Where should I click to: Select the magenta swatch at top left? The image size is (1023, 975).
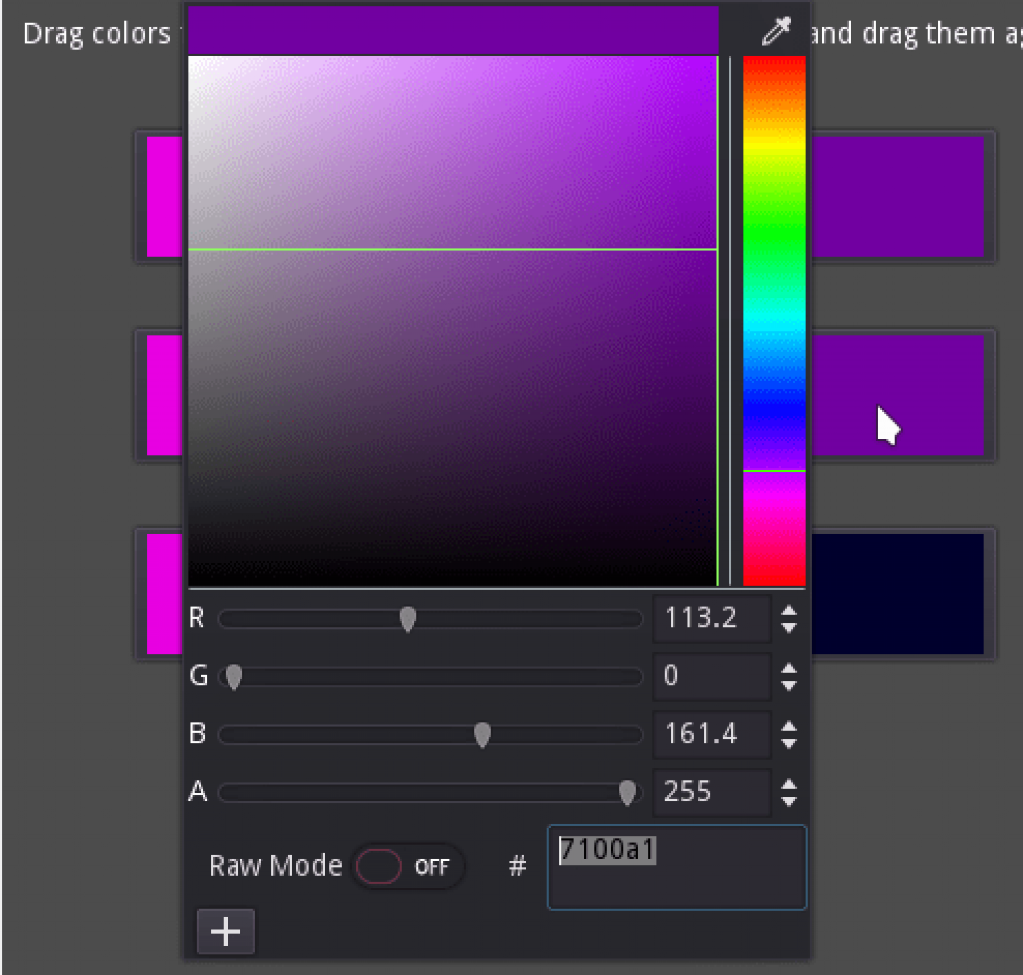pyautogui.click(x=164, y=198)
